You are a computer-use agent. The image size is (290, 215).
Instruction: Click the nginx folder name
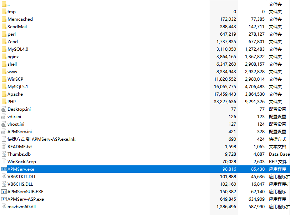[x=13, y=57]
